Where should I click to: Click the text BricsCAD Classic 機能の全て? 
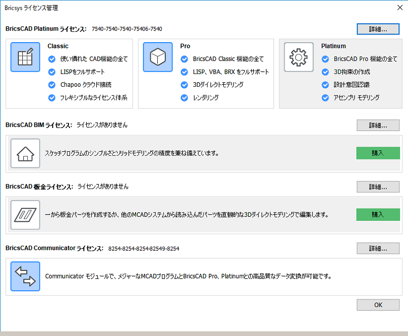[x=228, y=59]
